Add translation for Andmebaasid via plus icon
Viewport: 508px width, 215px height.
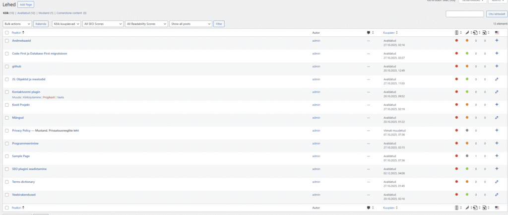point(497,40)
